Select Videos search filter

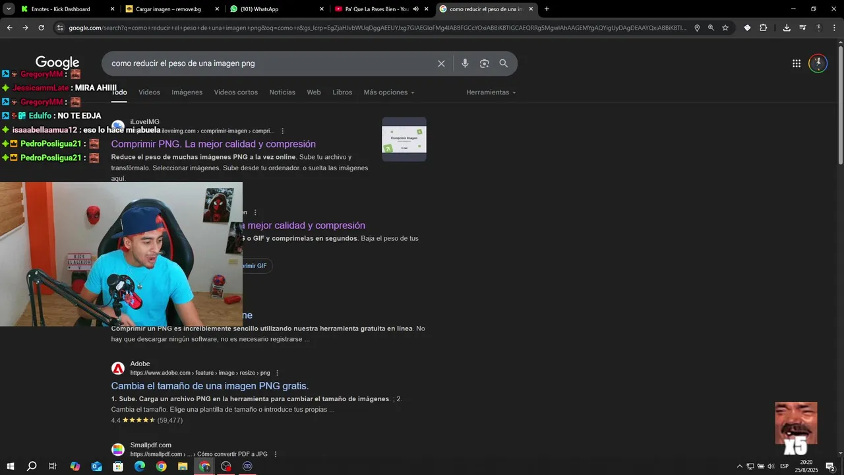(x=149, y=92)
